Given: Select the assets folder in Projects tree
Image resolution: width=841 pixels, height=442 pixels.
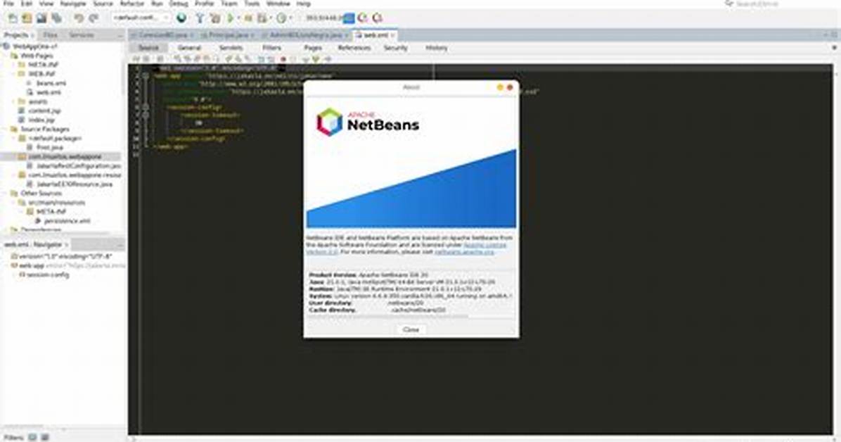Looking at the screenshot, I should pos(37,101).
